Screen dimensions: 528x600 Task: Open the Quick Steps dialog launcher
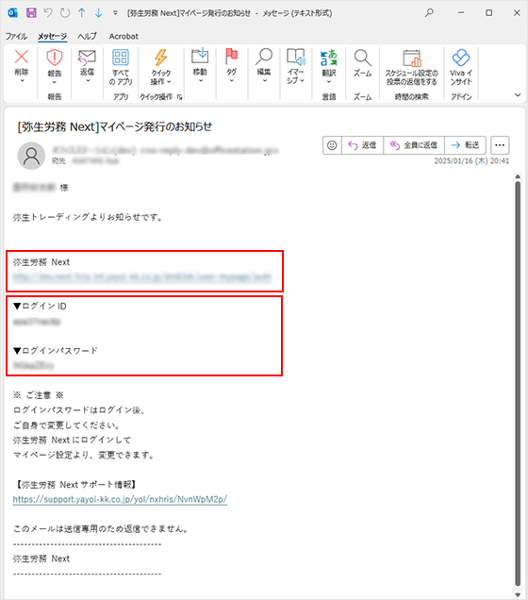tap(180, 97)
